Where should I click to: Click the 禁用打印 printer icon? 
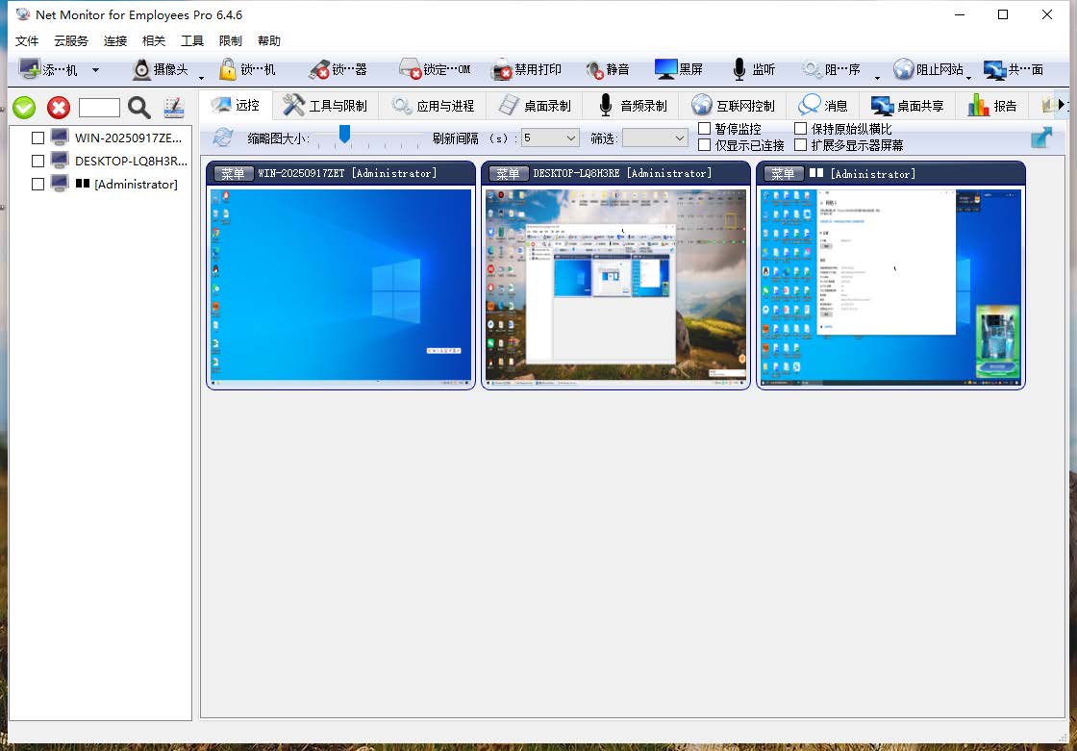(x=502, y=69)
